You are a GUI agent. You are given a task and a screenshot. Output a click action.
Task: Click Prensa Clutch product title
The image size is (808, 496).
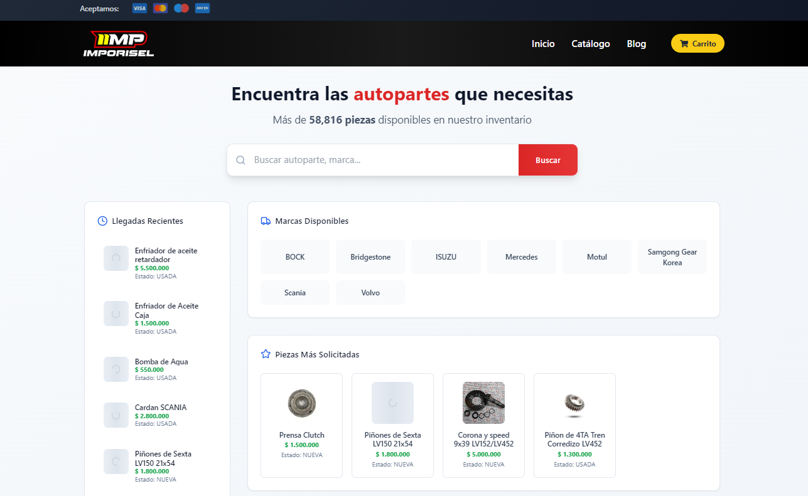pyautogui.click(x=302, y=435)
